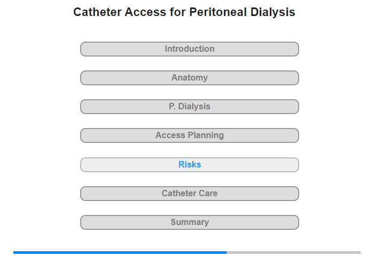Viewport: 374px width, 256px height.
Task: Select the Access Planning menu entry
Action: [189, 135]
